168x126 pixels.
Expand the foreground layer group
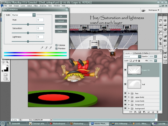pyautogui.click(x=129, y=104)
